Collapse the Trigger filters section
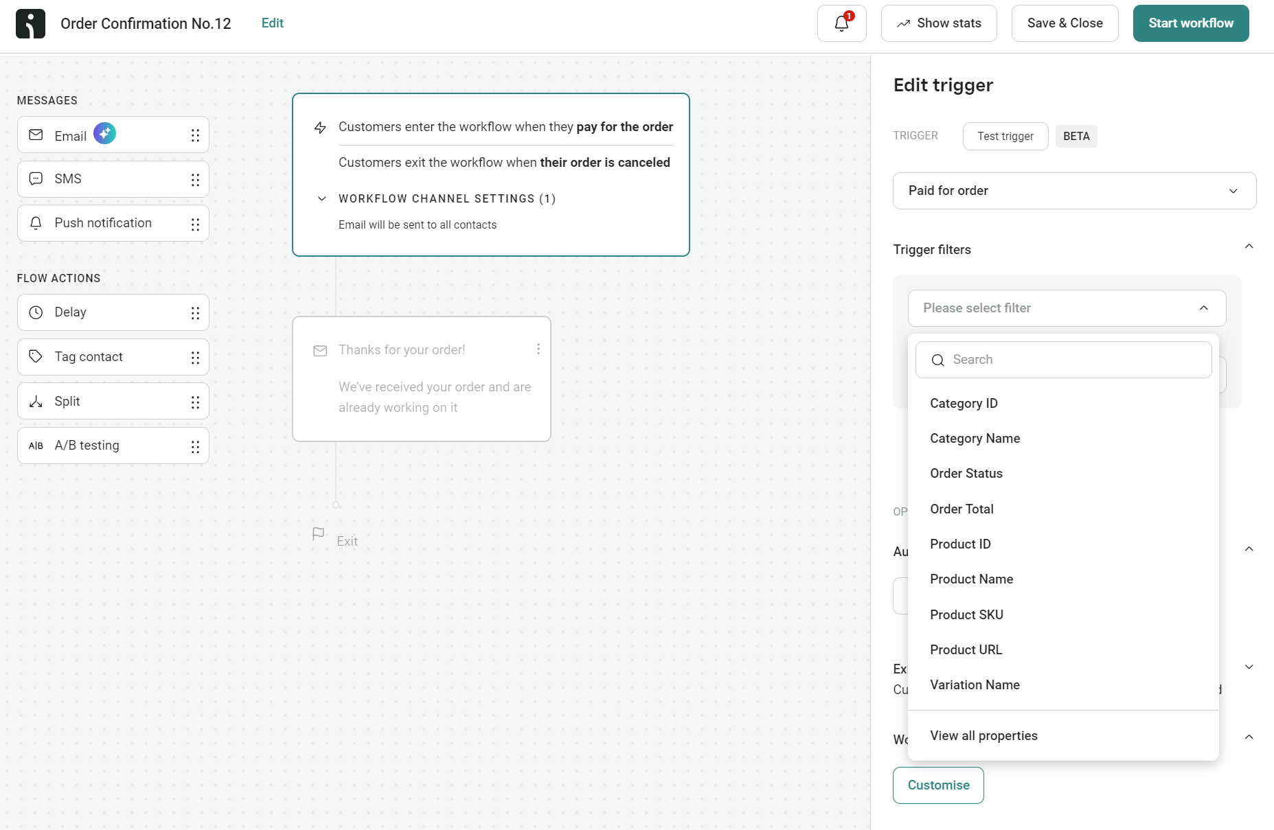The image size is (1274, 830). [1249, 246]
